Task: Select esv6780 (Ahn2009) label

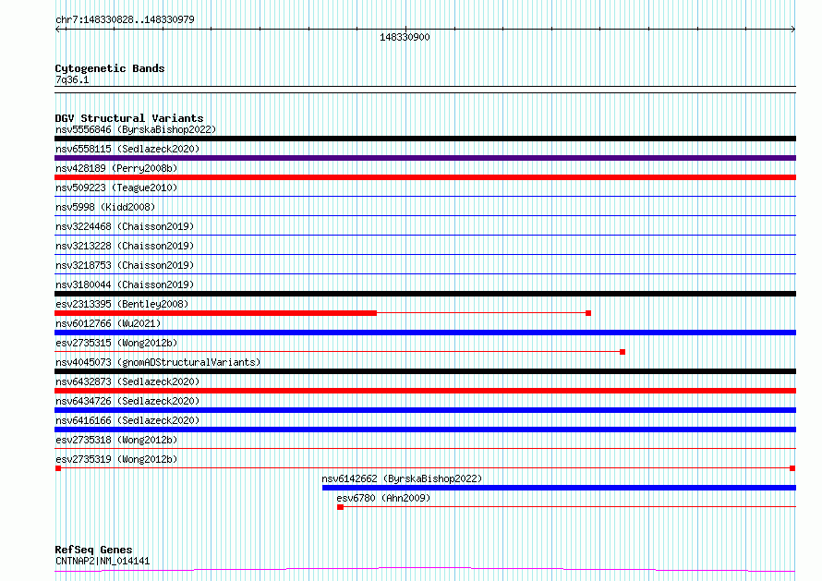Action: (383, 498)
